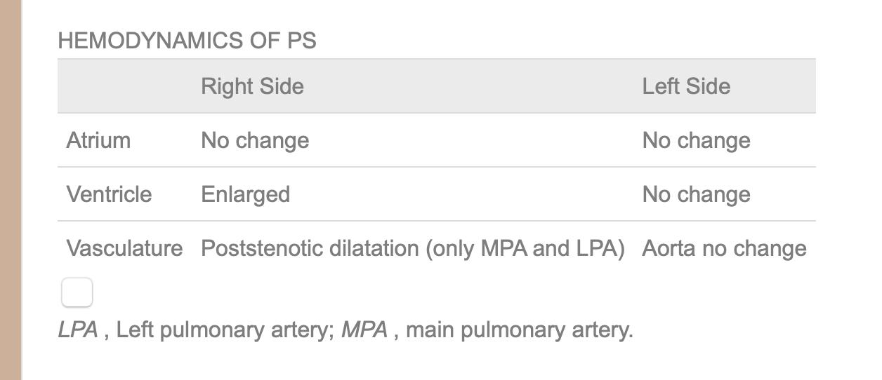882x380 pixels.
Task: Click Left Side Ventricle No change cell
Action: [x=696, y=194]
